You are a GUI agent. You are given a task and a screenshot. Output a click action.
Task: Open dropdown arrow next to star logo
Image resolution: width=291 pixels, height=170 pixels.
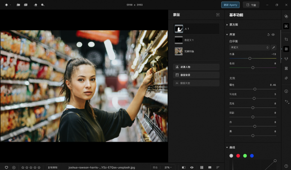click(10, 5)
